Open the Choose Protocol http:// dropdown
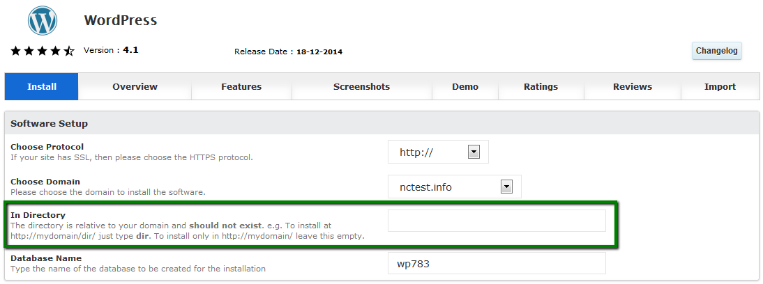763x284 pixels. [x=438, y=152]
